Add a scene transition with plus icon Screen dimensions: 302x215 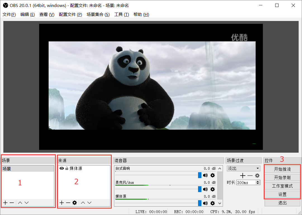tap(243, 176)
